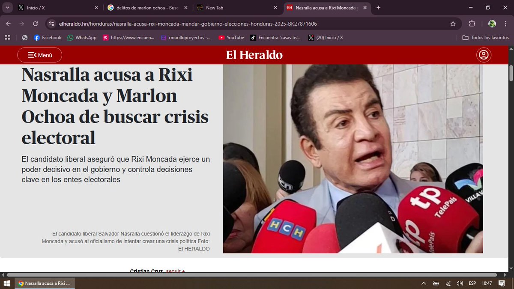Open the WhatsApp bookmark
The image size is (514, 289).
coord(82,38)
